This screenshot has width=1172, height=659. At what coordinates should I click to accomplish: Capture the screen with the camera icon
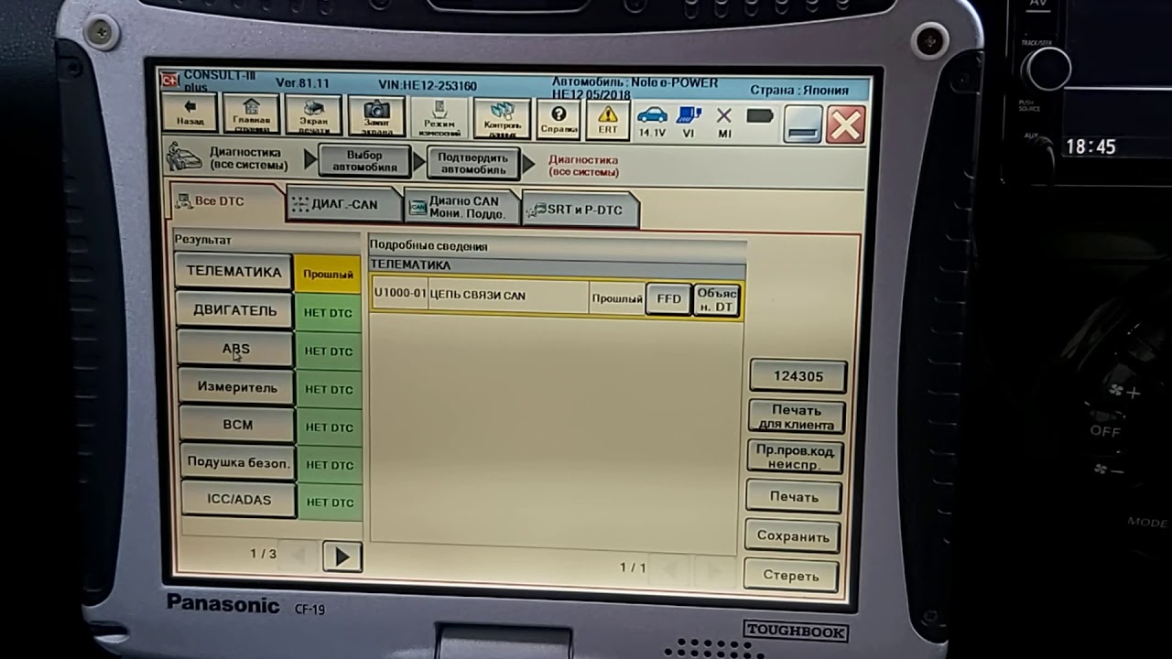point(376,118)
